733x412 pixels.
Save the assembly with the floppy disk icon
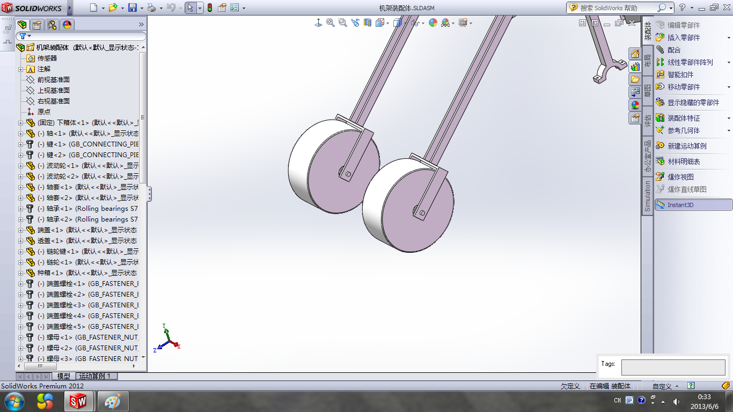point(132,8)
